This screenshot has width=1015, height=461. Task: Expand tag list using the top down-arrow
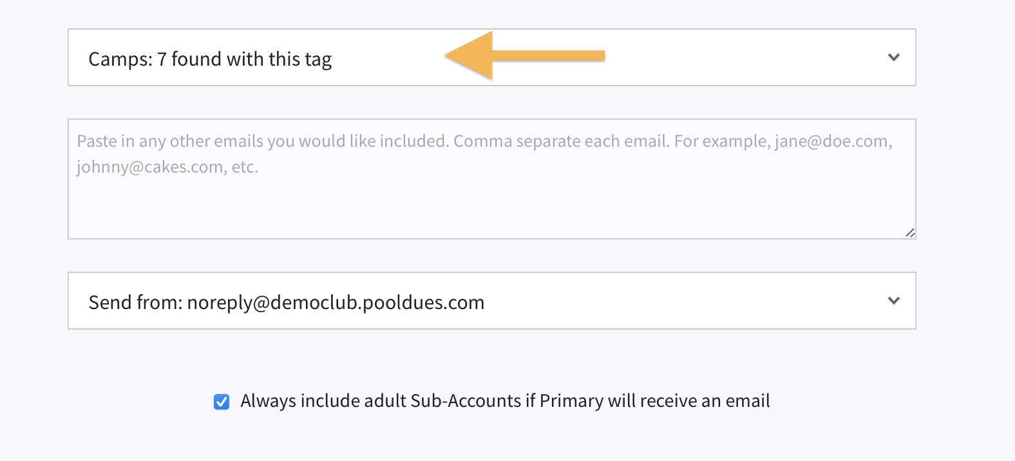pyautogui.click(x=893, y=57)
